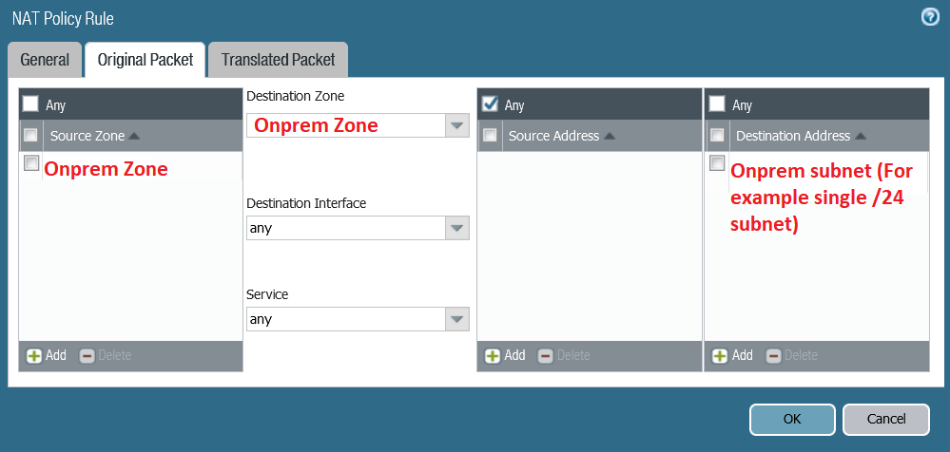The height and width of the screenshot is (452, 950).
Task: Expand the Destination Interface dropdown
Action: point(457,228)
